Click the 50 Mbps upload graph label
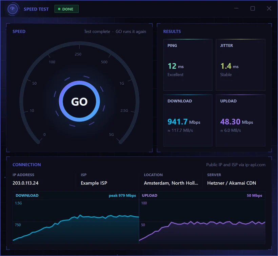Image resolution: width=278 pixels, height=256 pixels. coord(254,195)
